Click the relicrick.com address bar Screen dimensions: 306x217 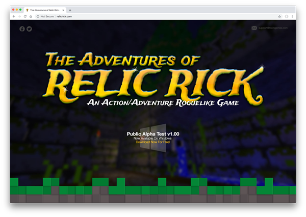(x=153, y=16)
